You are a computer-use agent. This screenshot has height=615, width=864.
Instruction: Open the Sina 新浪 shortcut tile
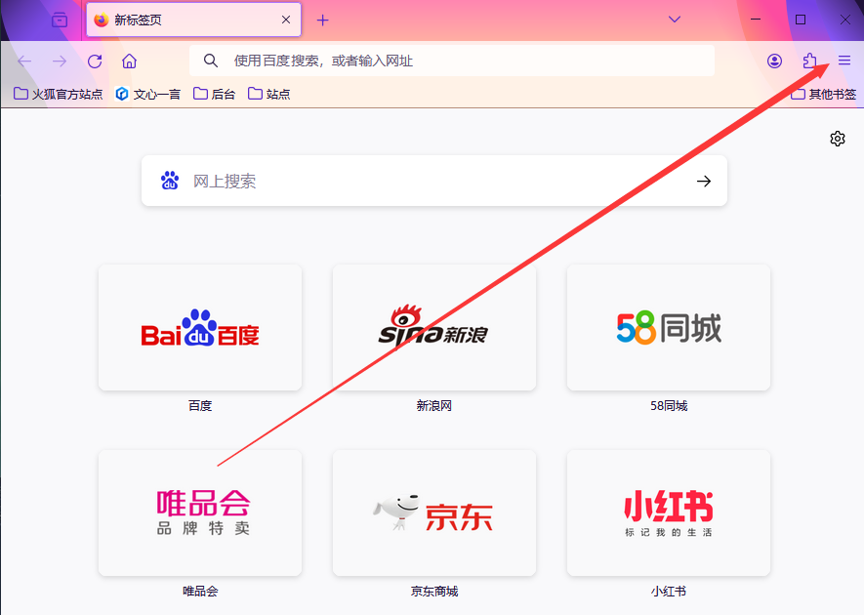click(434, 327)
